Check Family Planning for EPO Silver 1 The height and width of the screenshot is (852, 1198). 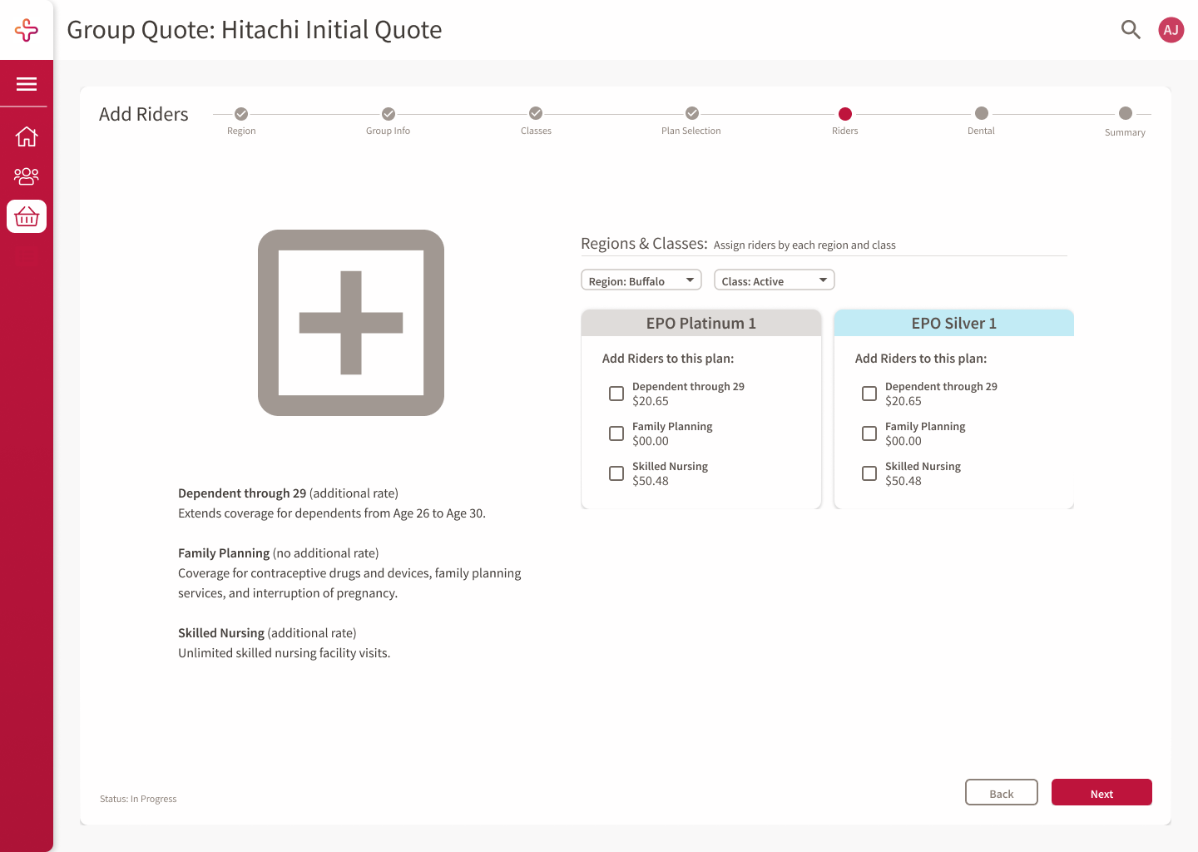(x=869, y=433)
